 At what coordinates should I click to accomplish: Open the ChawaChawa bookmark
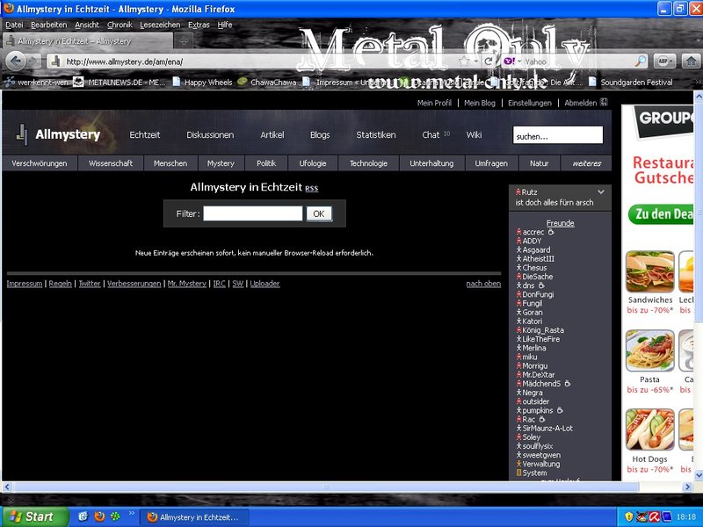click(267, 82)
